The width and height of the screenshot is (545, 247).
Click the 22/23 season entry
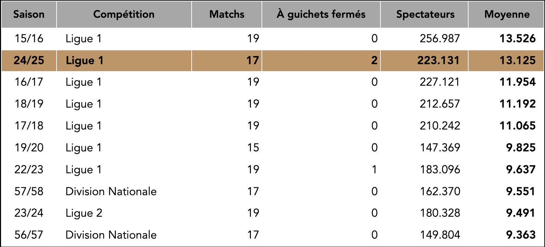tap(29, 170)
